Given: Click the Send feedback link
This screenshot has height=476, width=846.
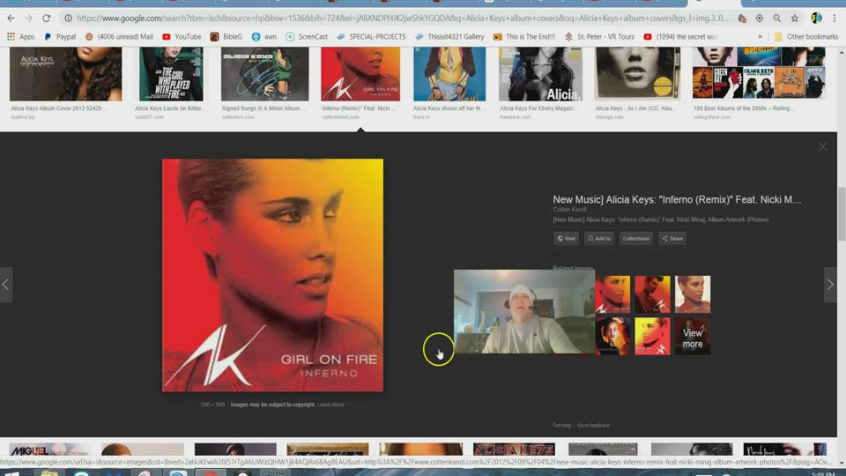Looking at the screenshot, I should pos(593,426).
